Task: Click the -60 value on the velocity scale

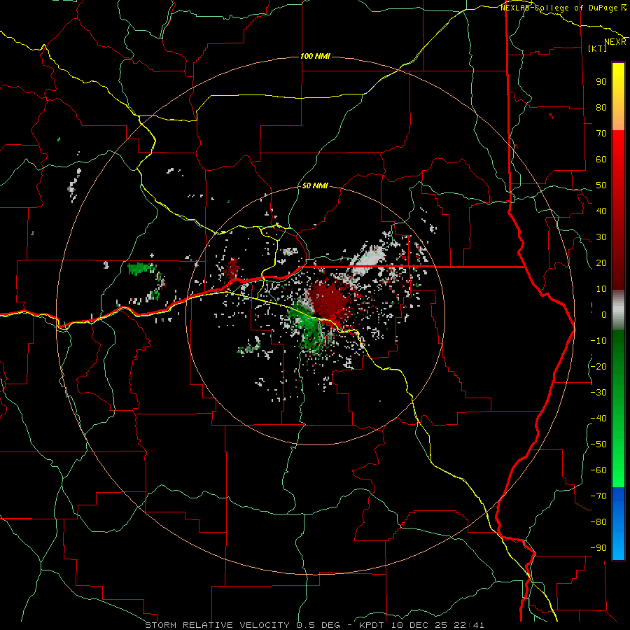Action: coord(598,470)
